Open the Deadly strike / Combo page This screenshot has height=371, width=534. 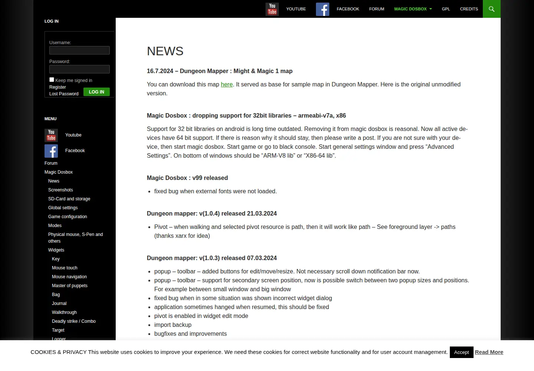[74, 321]
